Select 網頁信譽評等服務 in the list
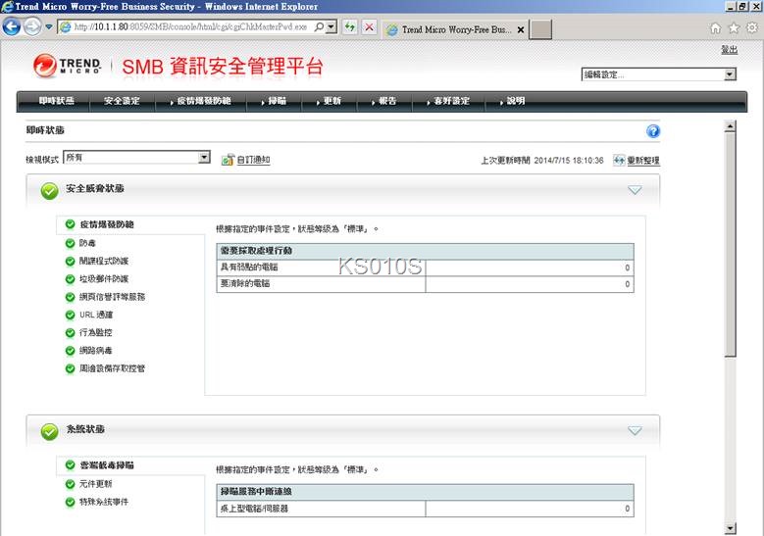Screen dimensions: 764x536 [x=112, y=297]
